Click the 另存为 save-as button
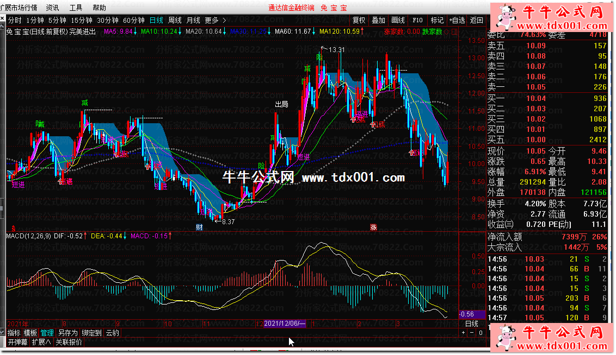 click(x=68, y=333)
